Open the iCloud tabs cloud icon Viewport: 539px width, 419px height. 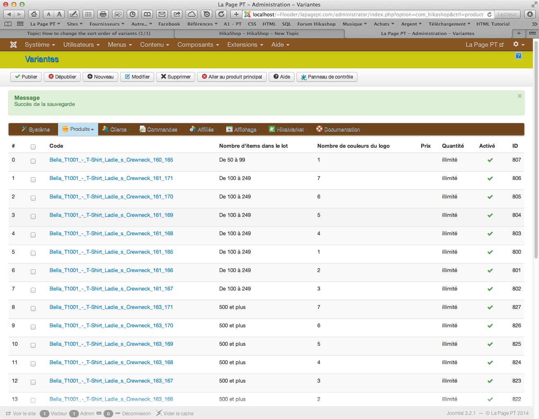click(x=191, y=14)
